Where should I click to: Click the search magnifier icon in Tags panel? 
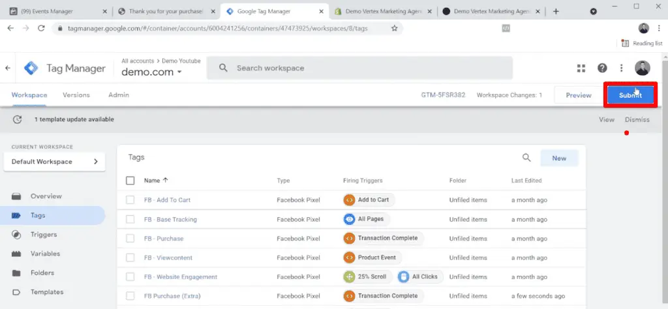(x=526, y=158)
